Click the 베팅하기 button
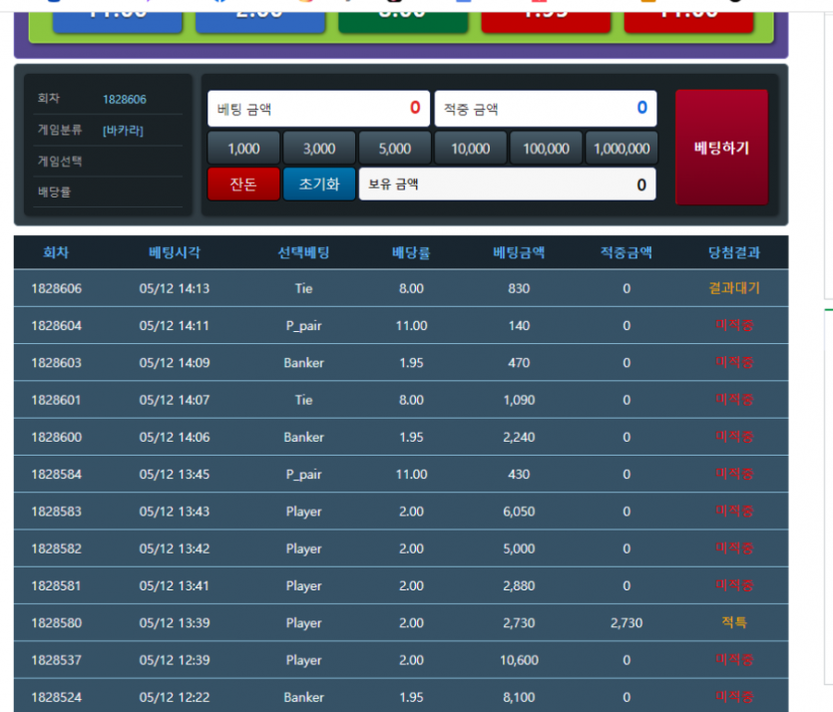 (x=721, y=147)
